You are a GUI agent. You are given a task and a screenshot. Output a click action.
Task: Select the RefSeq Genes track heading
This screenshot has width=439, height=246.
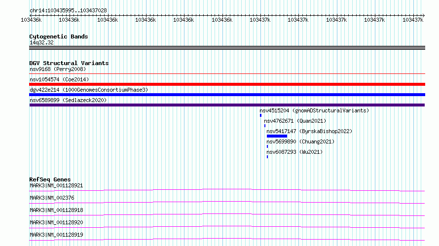50,179
